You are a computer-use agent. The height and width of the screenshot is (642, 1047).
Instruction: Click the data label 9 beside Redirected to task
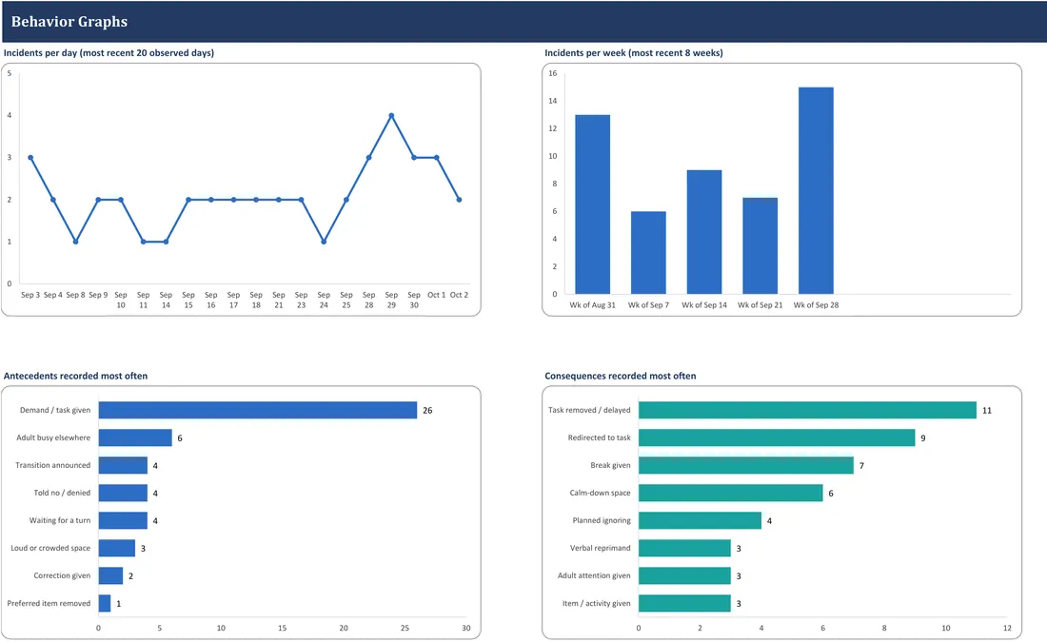923,438
